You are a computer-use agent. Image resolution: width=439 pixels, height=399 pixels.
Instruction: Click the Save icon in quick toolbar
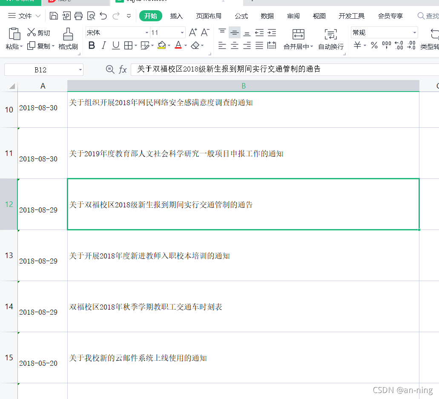click(54, 16)
